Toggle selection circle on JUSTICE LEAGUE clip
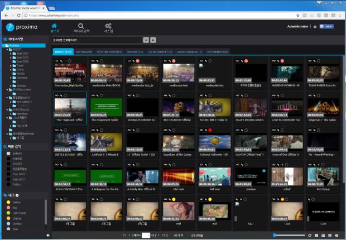 click(65, 130)
